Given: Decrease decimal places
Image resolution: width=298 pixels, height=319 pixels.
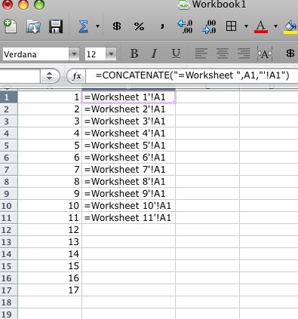Looking at the screenshot, I should pyautogui.click(x=209, y=26).
